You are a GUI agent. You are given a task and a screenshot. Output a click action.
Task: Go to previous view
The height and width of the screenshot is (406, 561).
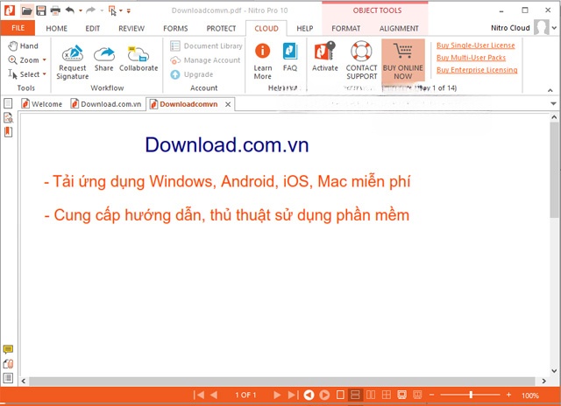309,395
